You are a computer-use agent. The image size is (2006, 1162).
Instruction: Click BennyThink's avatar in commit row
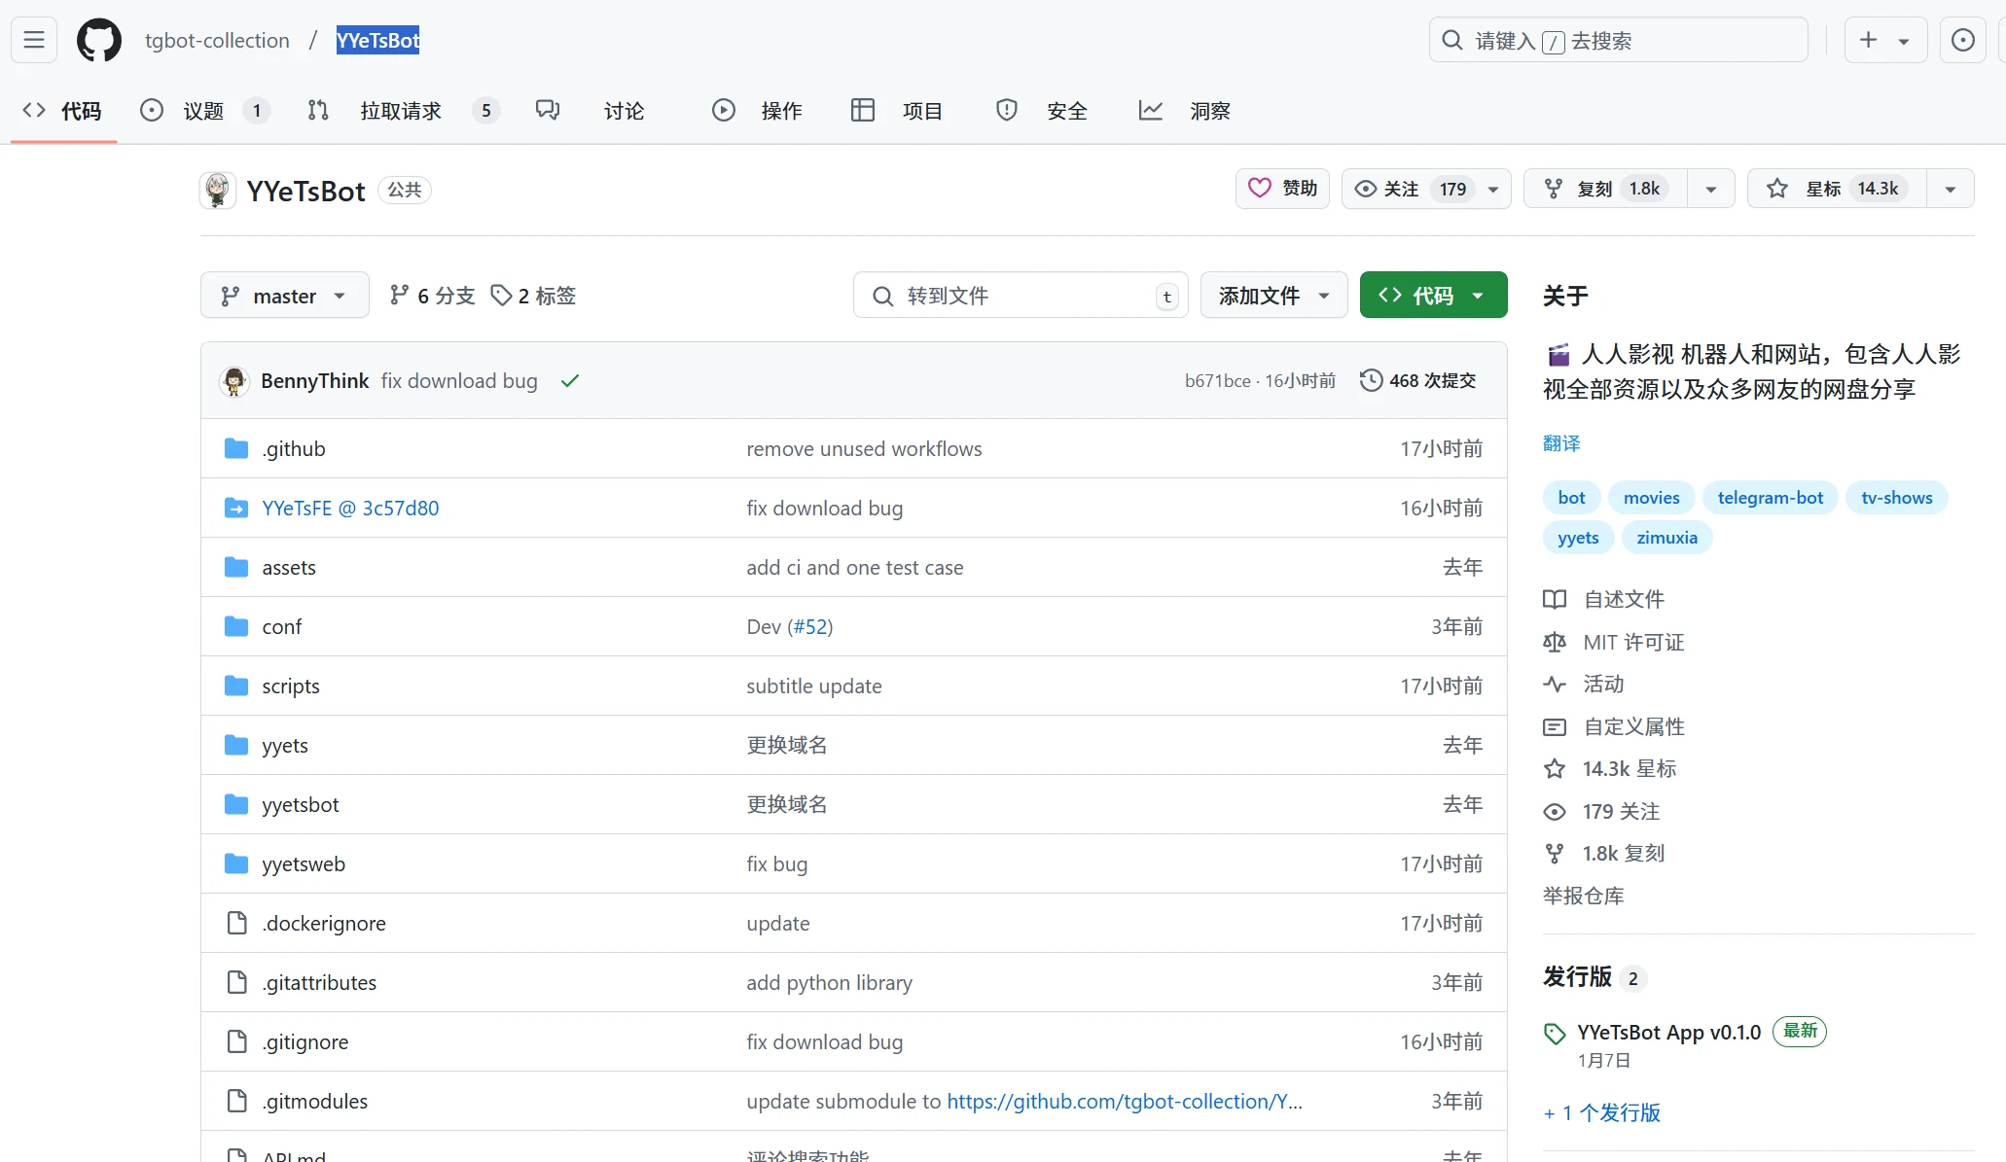coord(233,381)
